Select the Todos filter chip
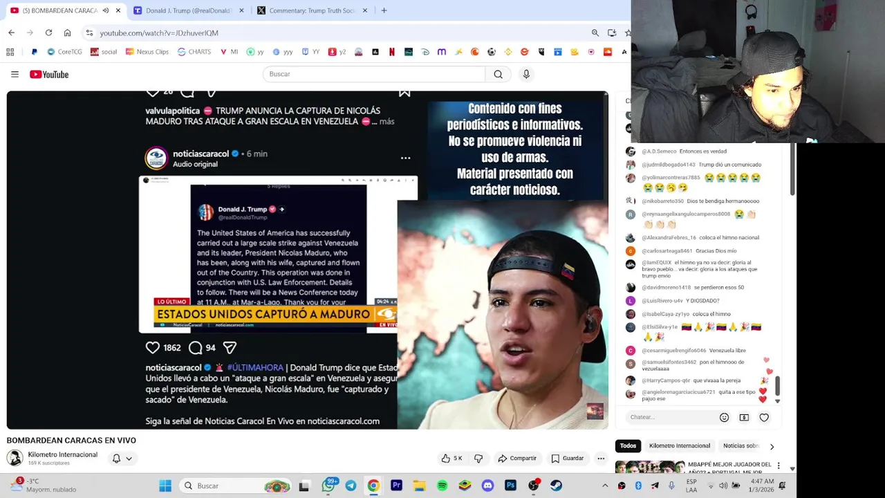The image size is (885, 498). coord(628,446)
